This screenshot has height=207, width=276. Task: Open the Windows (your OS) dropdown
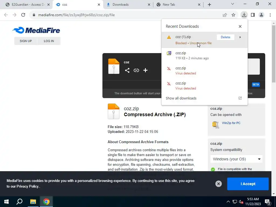click(236, 159)
